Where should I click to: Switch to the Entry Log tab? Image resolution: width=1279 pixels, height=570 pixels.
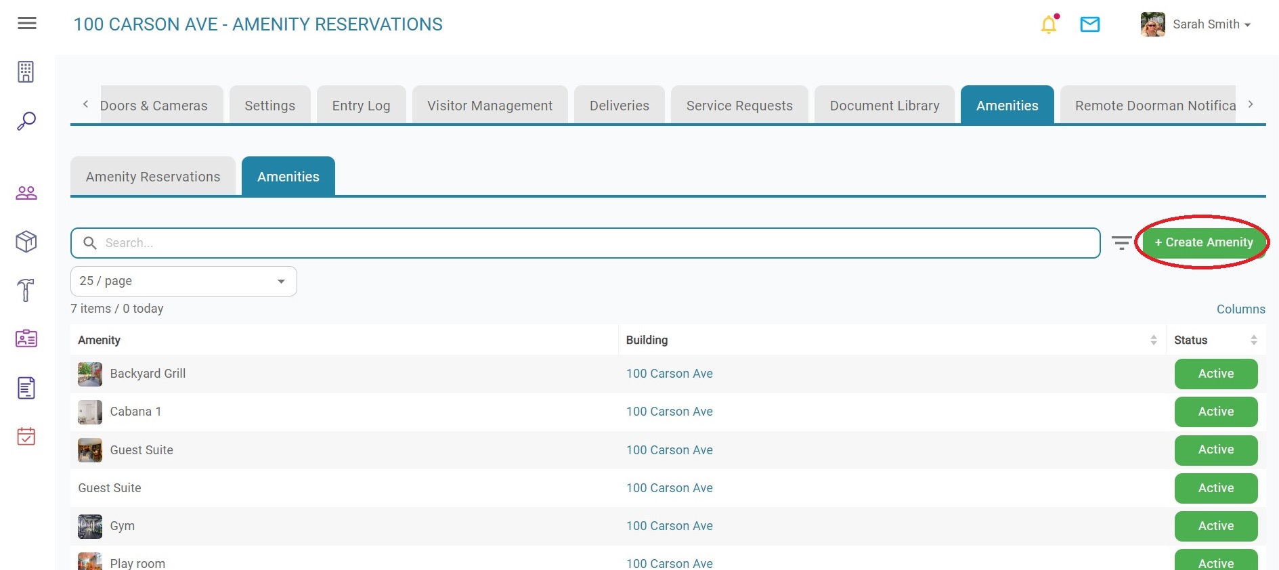click(x=361, y=106)
